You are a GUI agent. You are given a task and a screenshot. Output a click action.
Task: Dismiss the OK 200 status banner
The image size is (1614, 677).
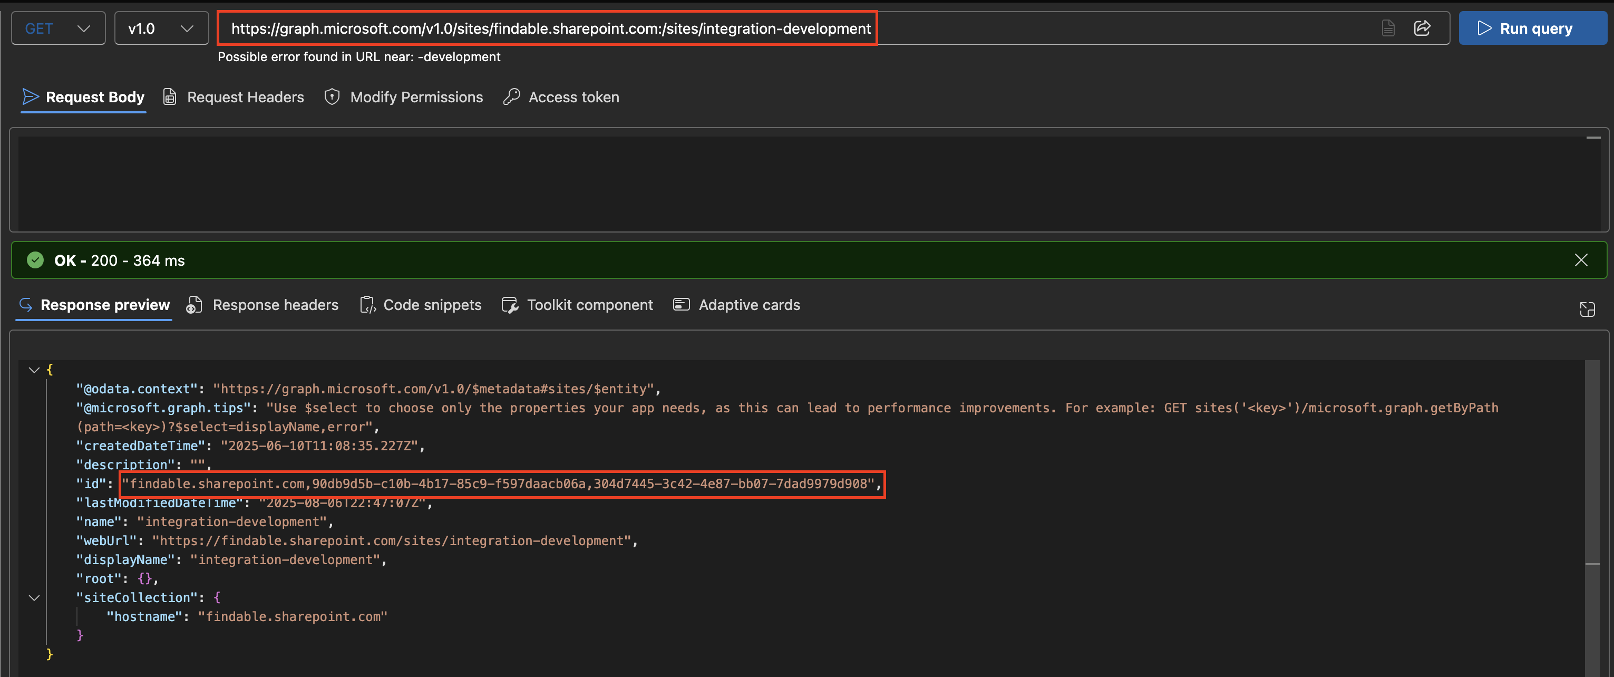pos(1581,260)
